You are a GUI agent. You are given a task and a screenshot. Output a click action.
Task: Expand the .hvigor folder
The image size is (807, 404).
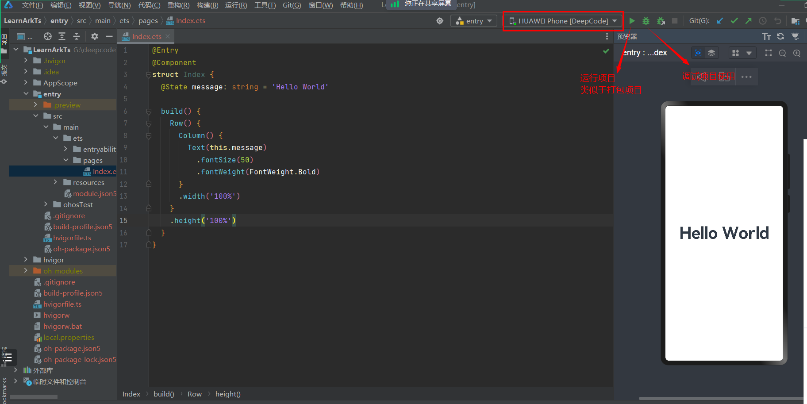pyautogui.click(x=26, y=61)
